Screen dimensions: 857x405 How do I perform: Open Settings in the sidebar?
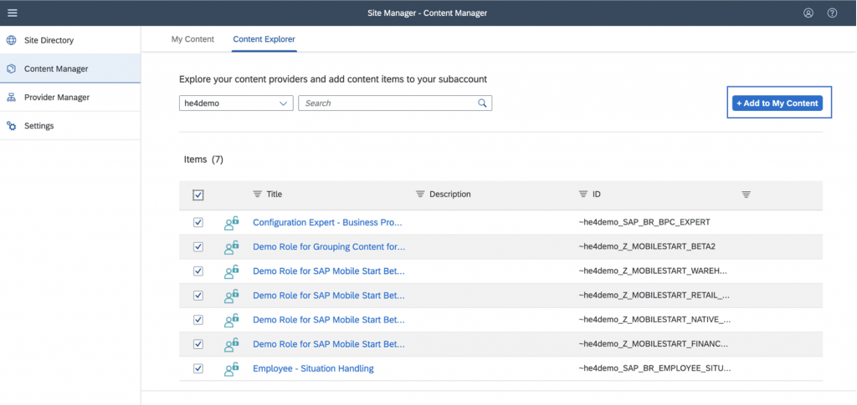coord(70,126)
